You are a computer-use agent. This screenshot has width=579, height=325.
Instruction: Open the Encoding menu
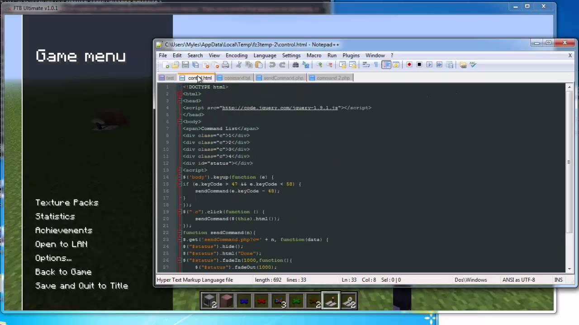[237, 56]
